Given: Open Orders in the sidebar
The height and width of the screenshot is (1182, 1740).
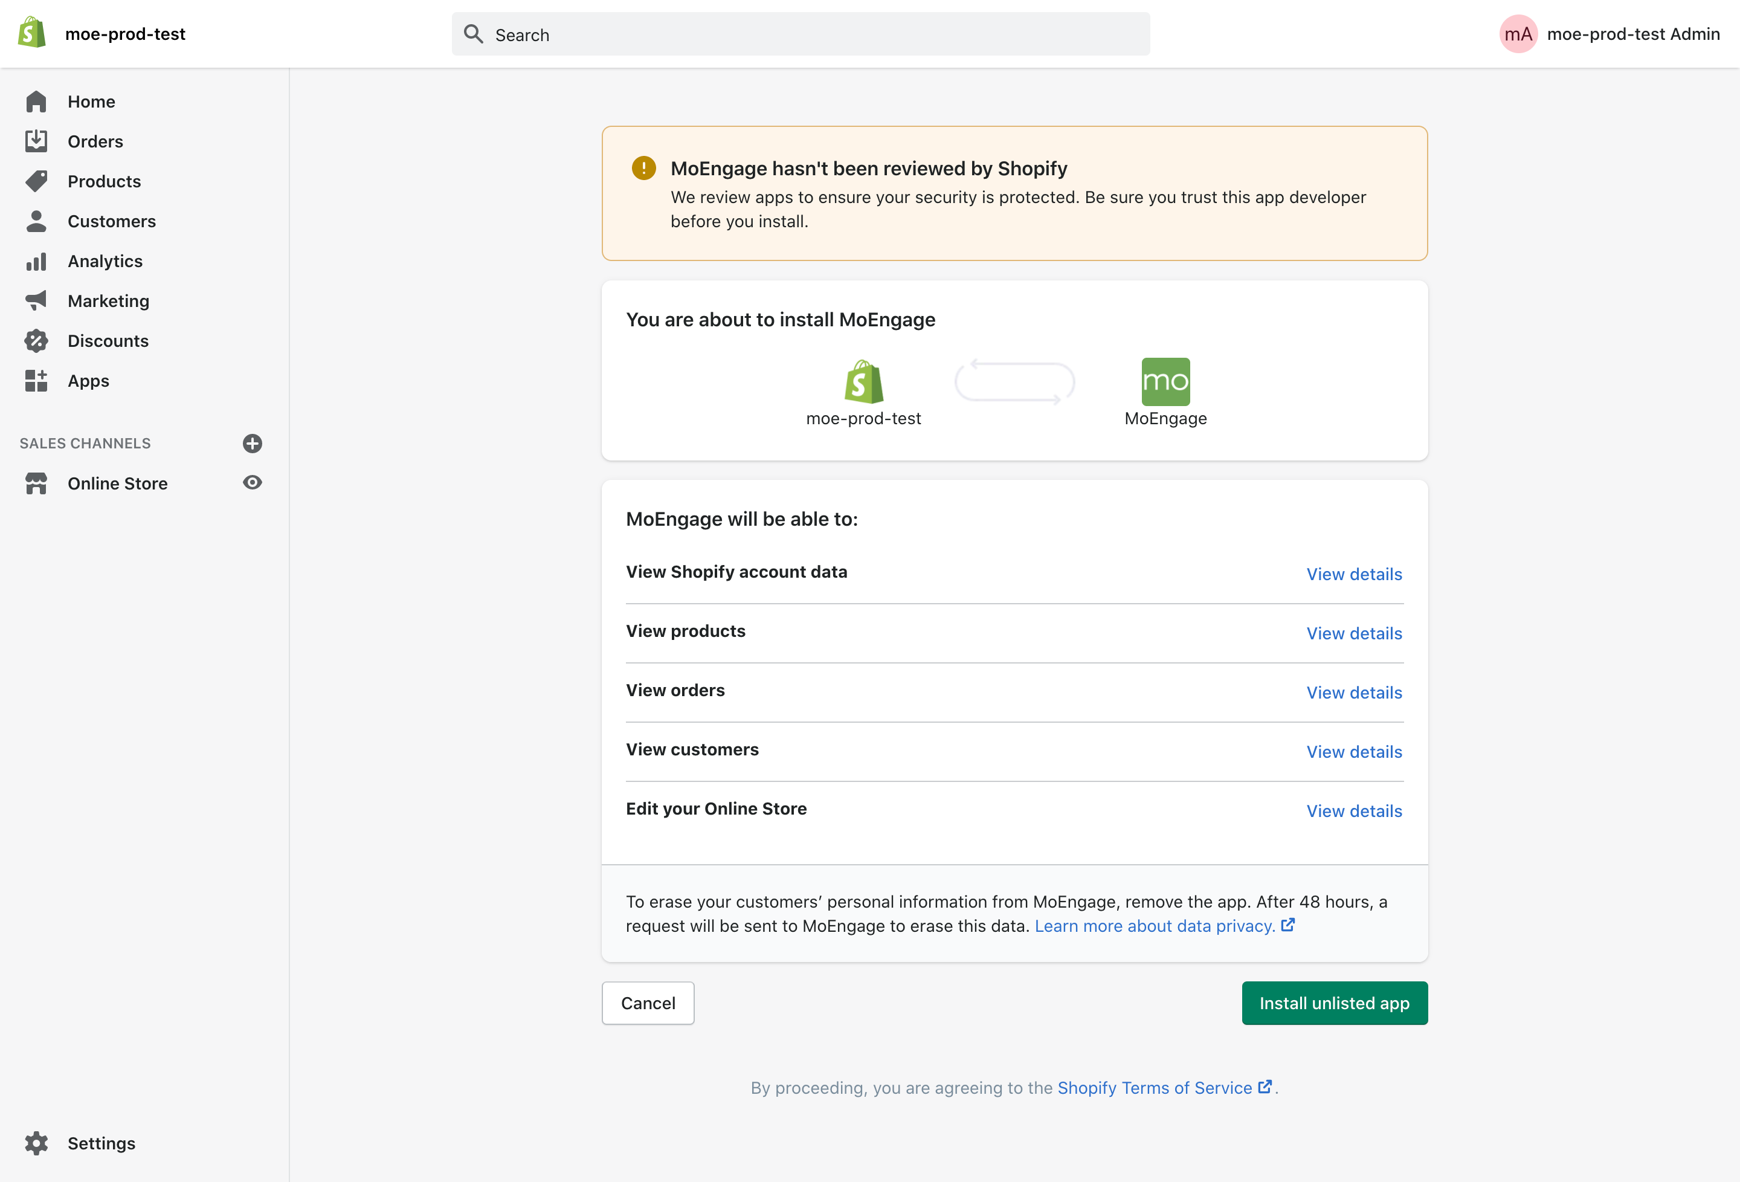Looking at the screenshot, I should pyautogui.click(x=95, y=141).
